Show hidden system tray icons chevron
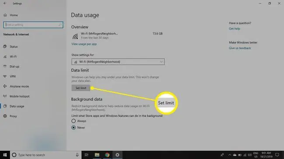 (229, 155)
